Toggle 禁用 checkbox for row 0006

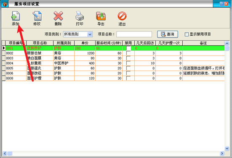(128, 73)
